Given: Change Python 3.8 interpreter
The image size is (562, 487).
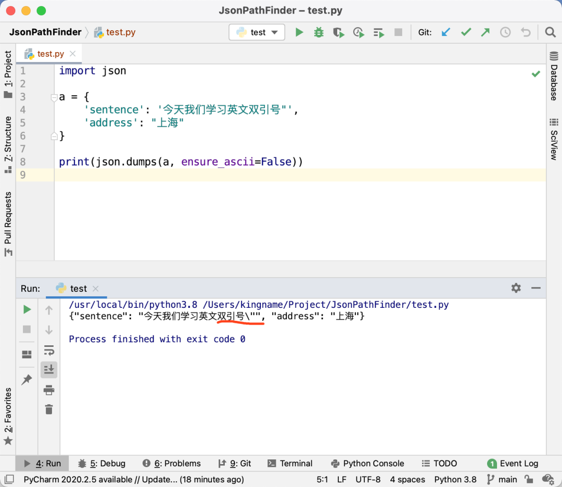Looking at the screenshot, I should [x=455, y=480].
